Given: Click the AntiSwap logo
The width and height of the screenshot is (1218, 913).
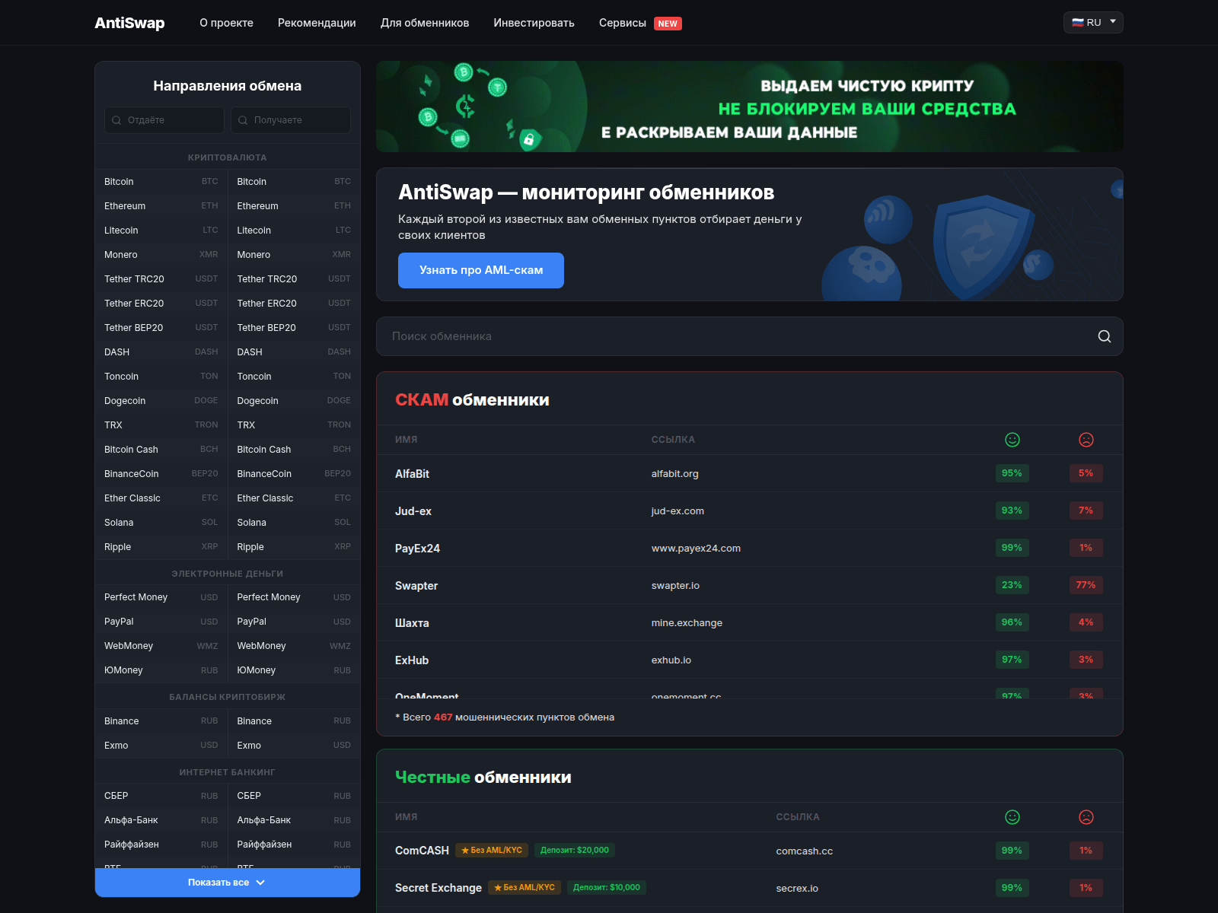Looking at the screenshot, I should [x=129, y=23].
